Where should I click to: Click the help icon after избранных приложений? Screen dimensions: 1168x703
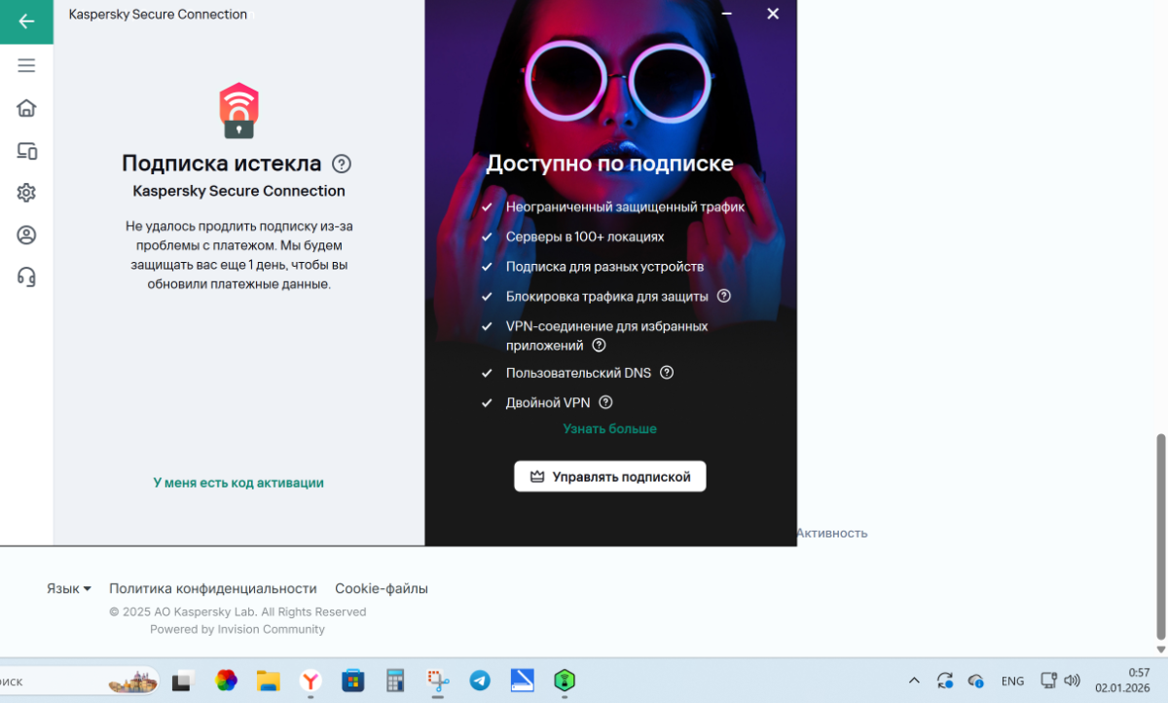pos(600,345)
